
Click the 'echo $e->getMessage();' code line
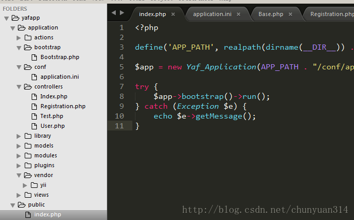(205, 116)
